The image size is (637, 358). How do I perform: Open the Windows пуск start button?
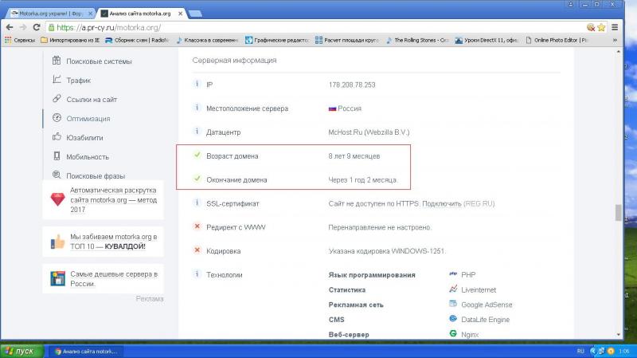[x=21, y=351]
